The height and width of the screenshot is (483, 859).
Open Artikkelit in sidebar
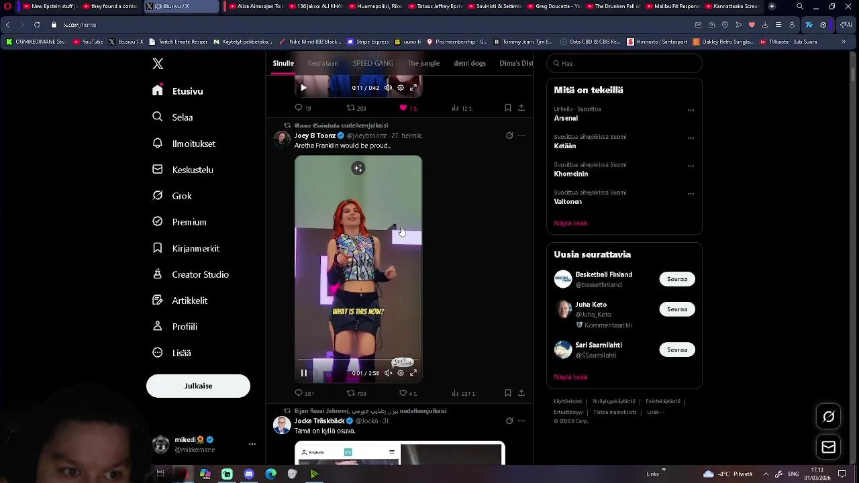pyautogui.click(x=180, y=301)
